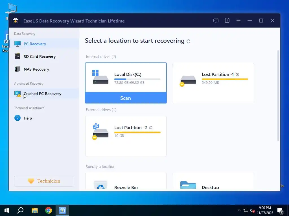Click the crashed PC warning monitor icon
The width and height of the screenshot is (289, 216).
(17, 94)
